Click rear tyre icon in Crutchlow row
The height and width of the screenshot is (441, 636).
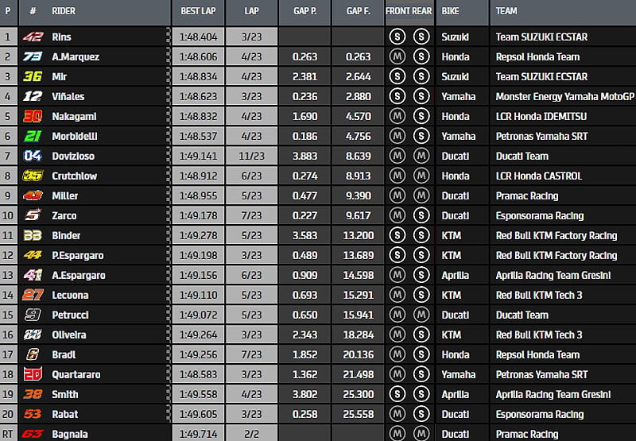click(x=421, y=176)
